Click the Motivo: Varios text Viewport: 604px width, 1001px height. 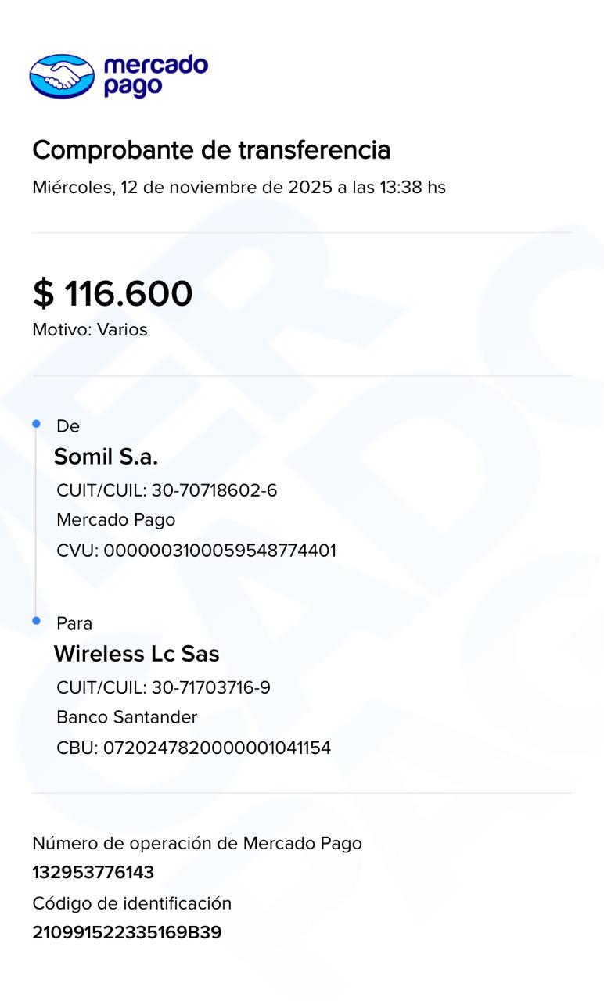(90, 330)
